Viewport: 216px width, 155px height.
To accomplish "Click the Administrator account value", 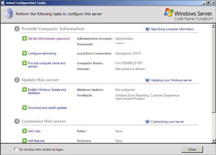I will [x=124, y=39].
